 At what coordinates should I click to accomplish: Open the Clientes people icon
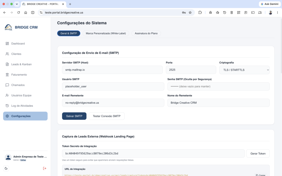7,54
